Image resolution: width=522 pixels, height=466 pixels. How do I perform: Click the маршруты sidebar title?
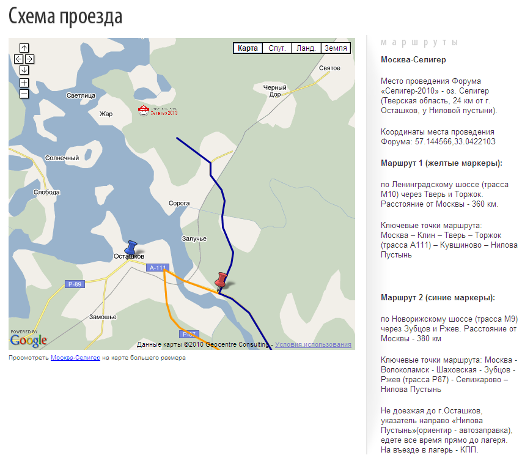point(420,42)
